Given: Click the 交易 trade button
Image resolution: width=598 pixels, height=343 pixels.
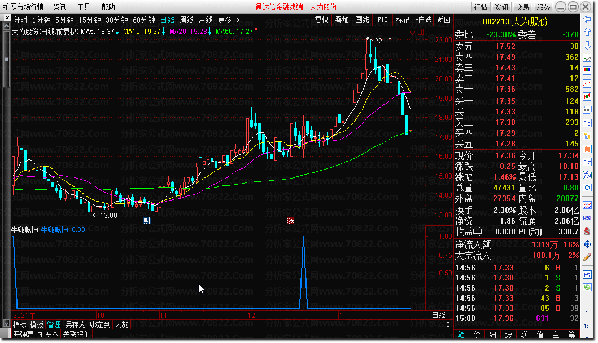Looking at the screenshot, I should [522, 7].
